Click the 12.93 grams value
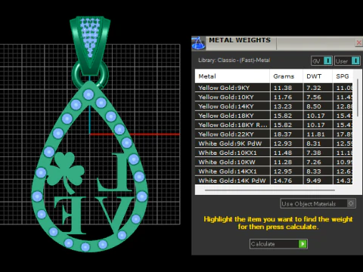Screen dimensions: 363x272 point(283,144)
